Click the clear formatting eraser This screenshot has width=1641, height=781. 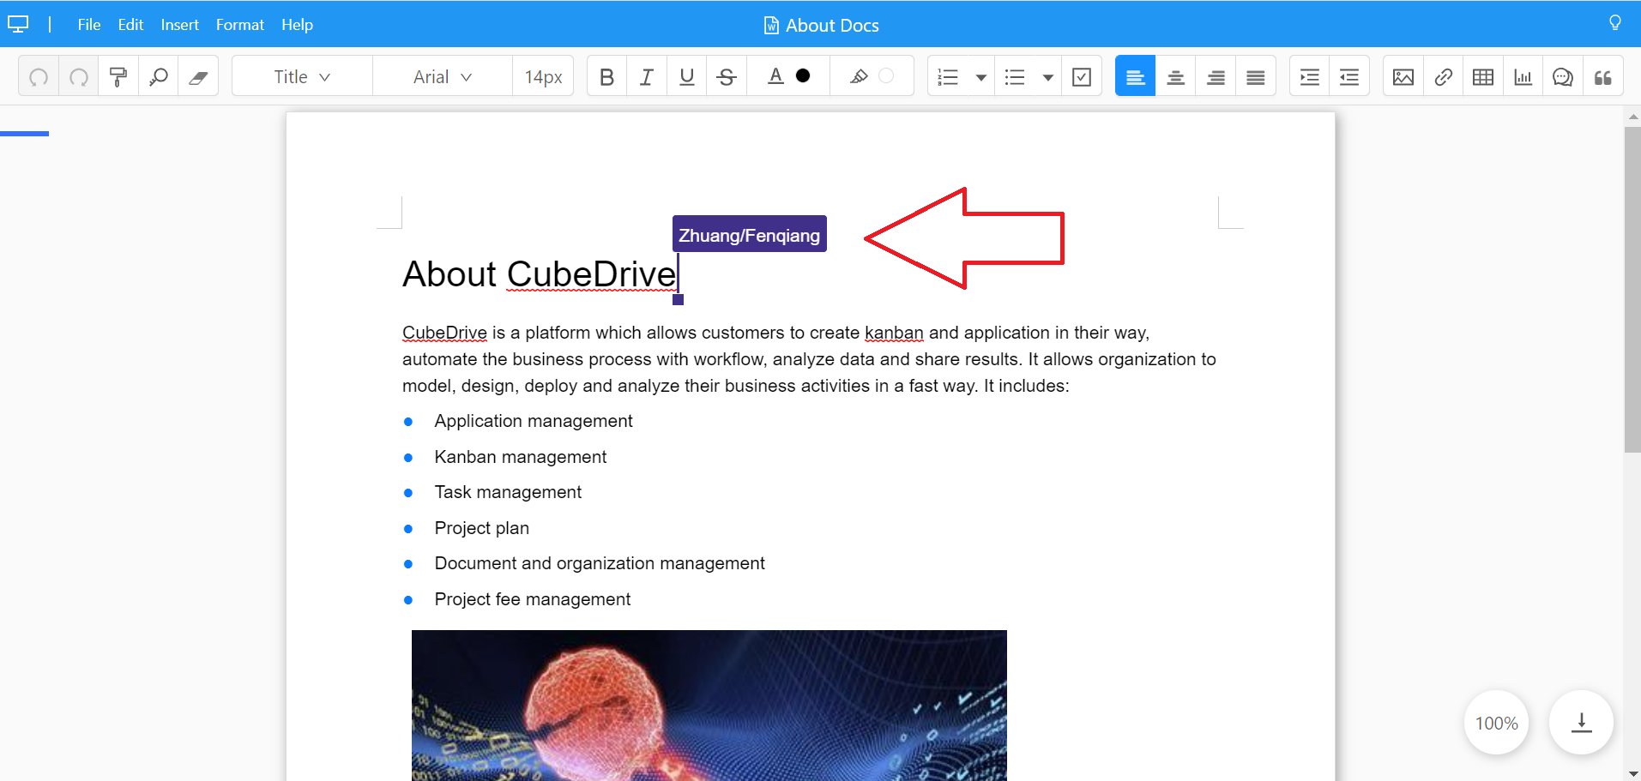[x=198, y=77]
